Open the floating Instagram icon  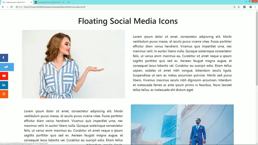(4, 94)
